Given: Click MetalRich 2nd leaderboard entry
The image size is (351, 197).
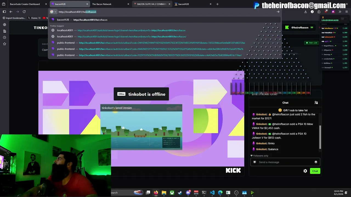Looking at the screenshot, I should point(335,33).
